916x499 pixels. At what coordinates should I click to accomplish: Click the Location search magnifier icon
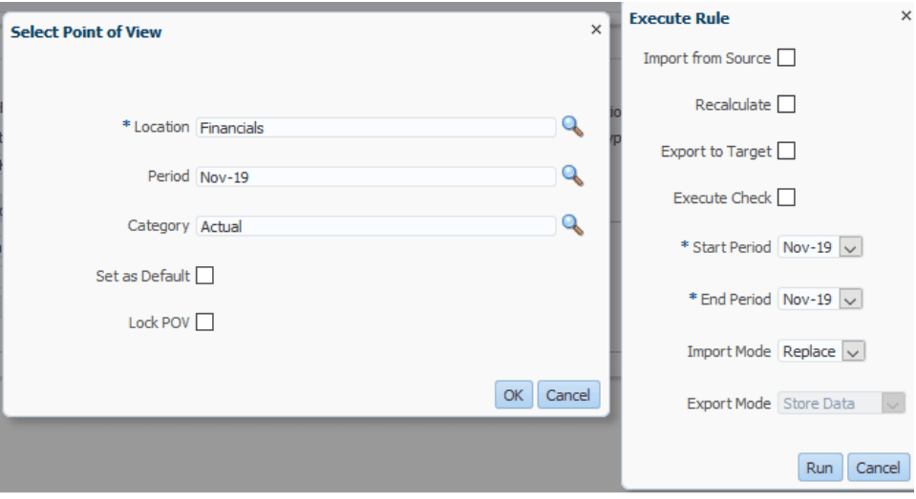click(x=571, y=126)
